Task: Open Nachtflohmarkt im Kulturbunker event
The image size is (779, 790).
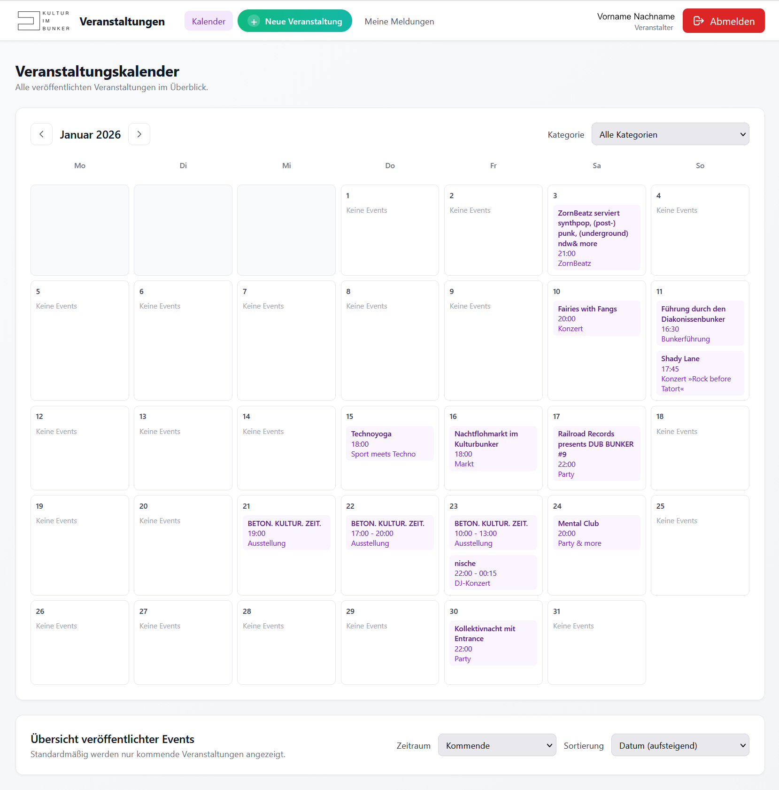Action: pos(493,448)
